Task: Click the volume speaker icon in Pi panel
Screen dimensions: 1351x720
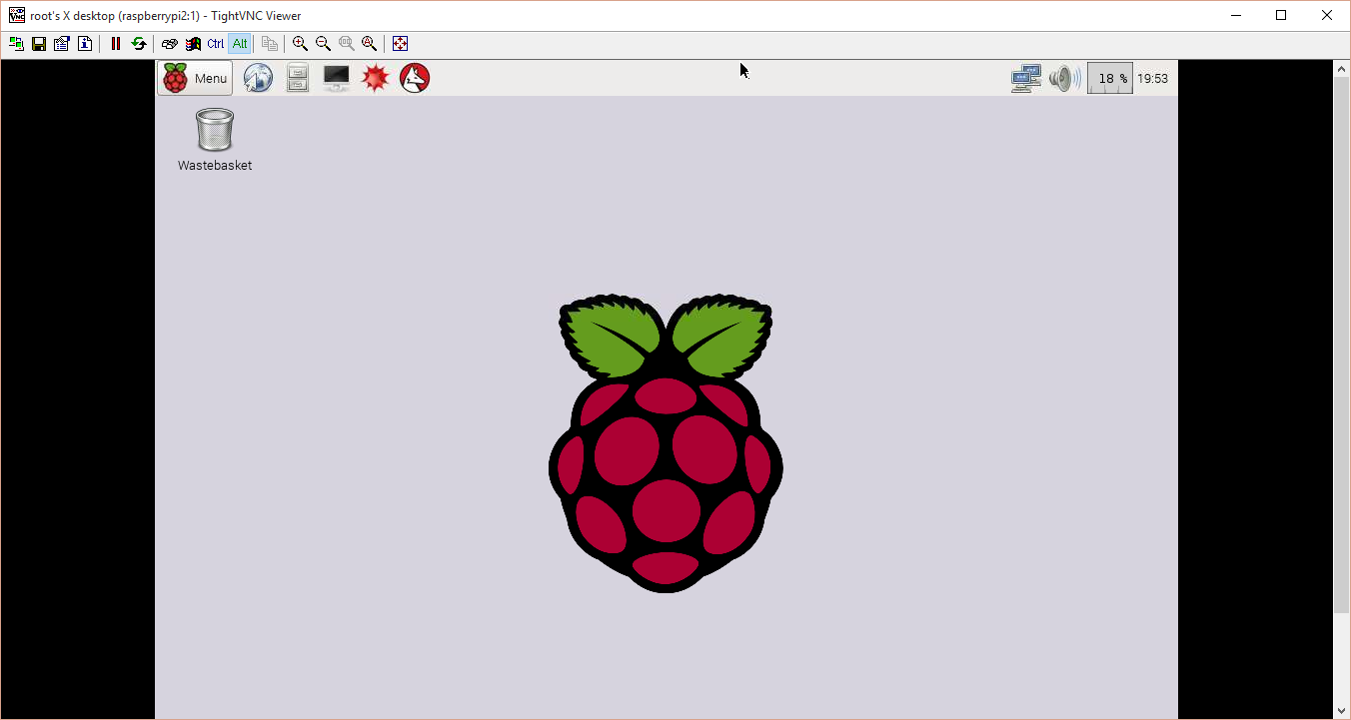Action: 1065,79
